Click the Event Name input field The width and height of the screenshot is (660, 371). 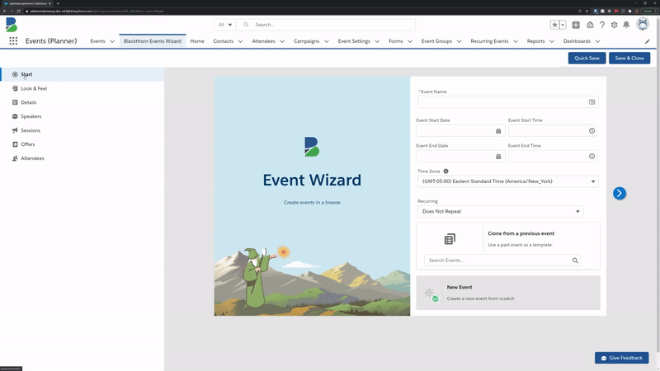point(508,101)
